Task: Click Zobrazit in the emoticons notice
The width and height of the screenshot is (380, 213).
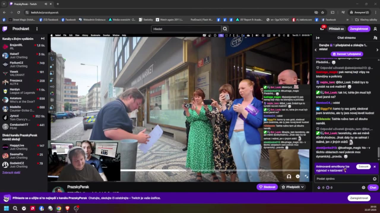Action: tap(363, 167)
